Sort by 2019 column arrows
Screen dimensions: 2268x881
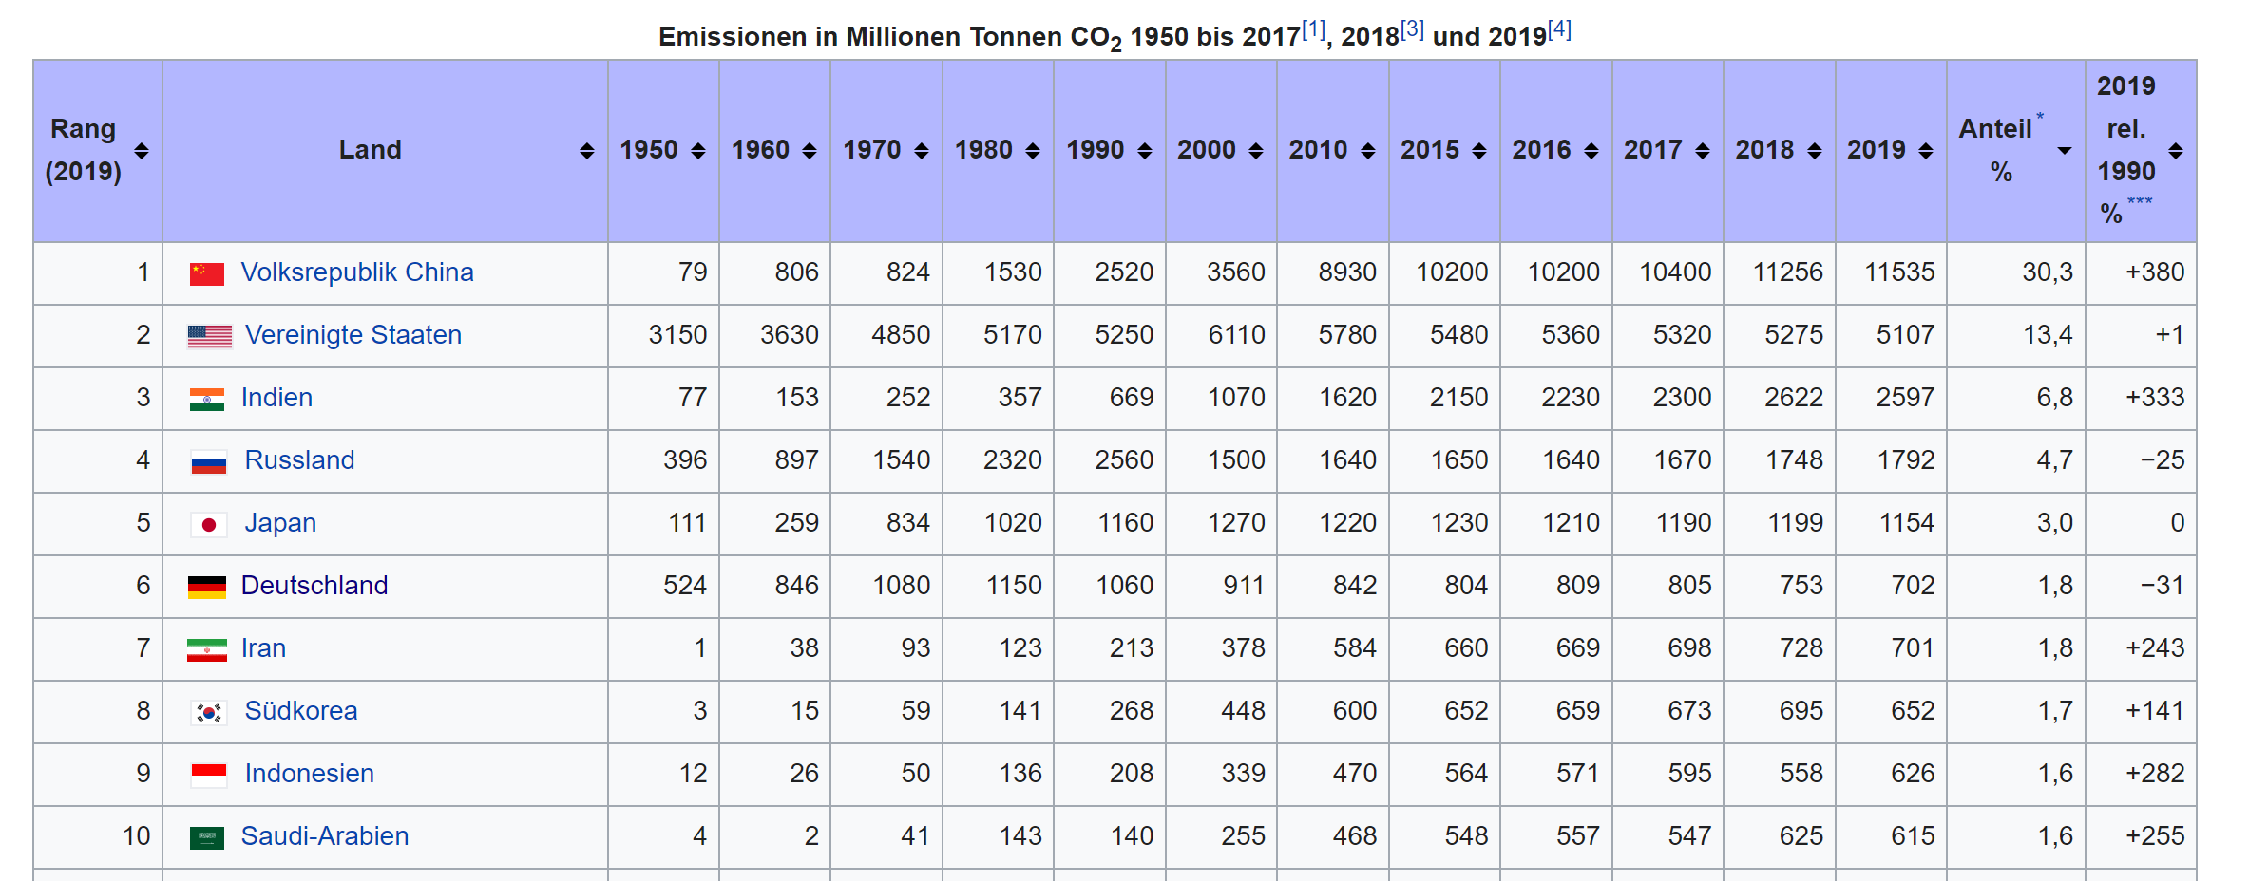(1926, 151)
